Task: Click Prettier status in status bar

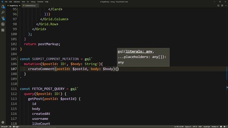Action: [215, 127]
